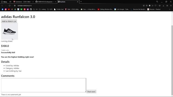Click the adidas shoe product image

point(10,31)
